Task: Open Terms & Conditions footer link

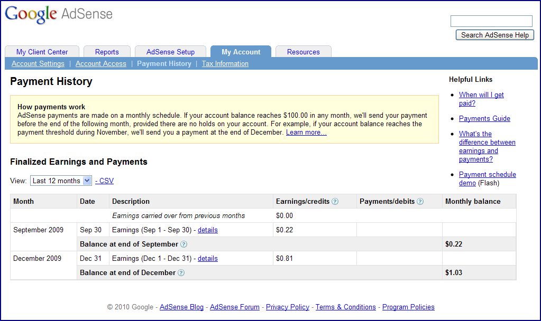Action: pos(346,307)
